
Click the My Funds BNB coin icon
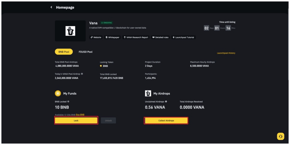(58, 93)
